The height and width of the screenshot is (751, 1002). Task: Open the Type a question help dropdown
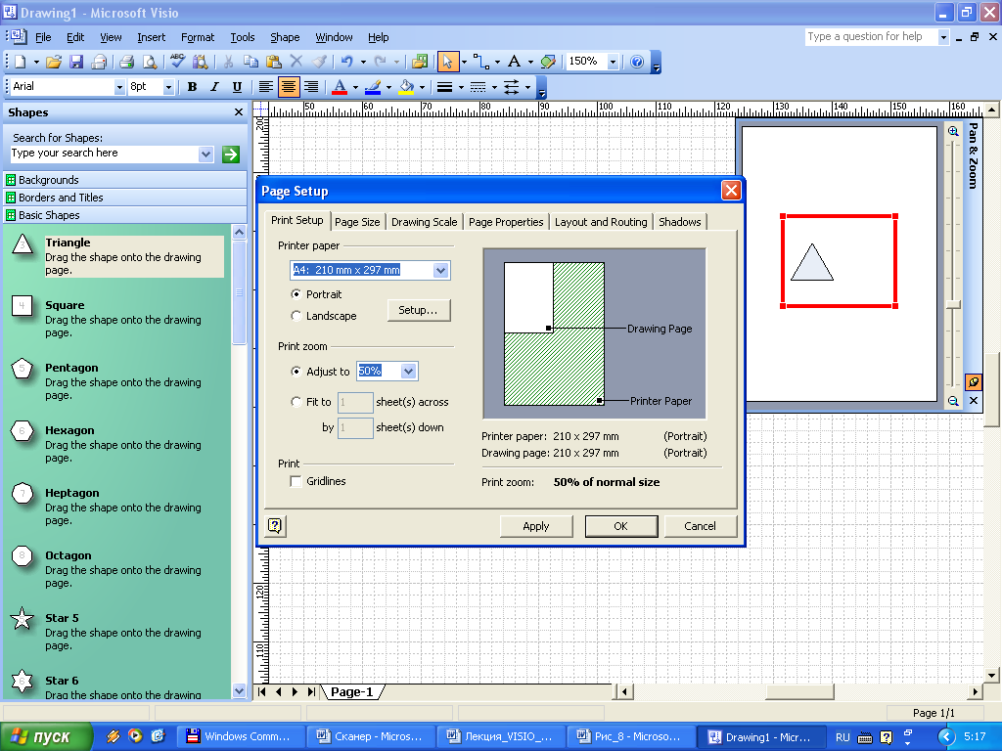[x=943, y=37]
